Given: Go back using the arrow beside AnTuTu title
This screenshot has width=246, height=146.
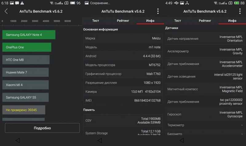Looking at the screenshot, I should (x=6, y=11).
